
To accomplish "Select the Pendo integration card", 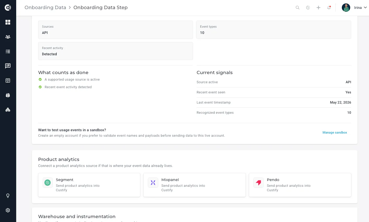I will tap(300, 185).
